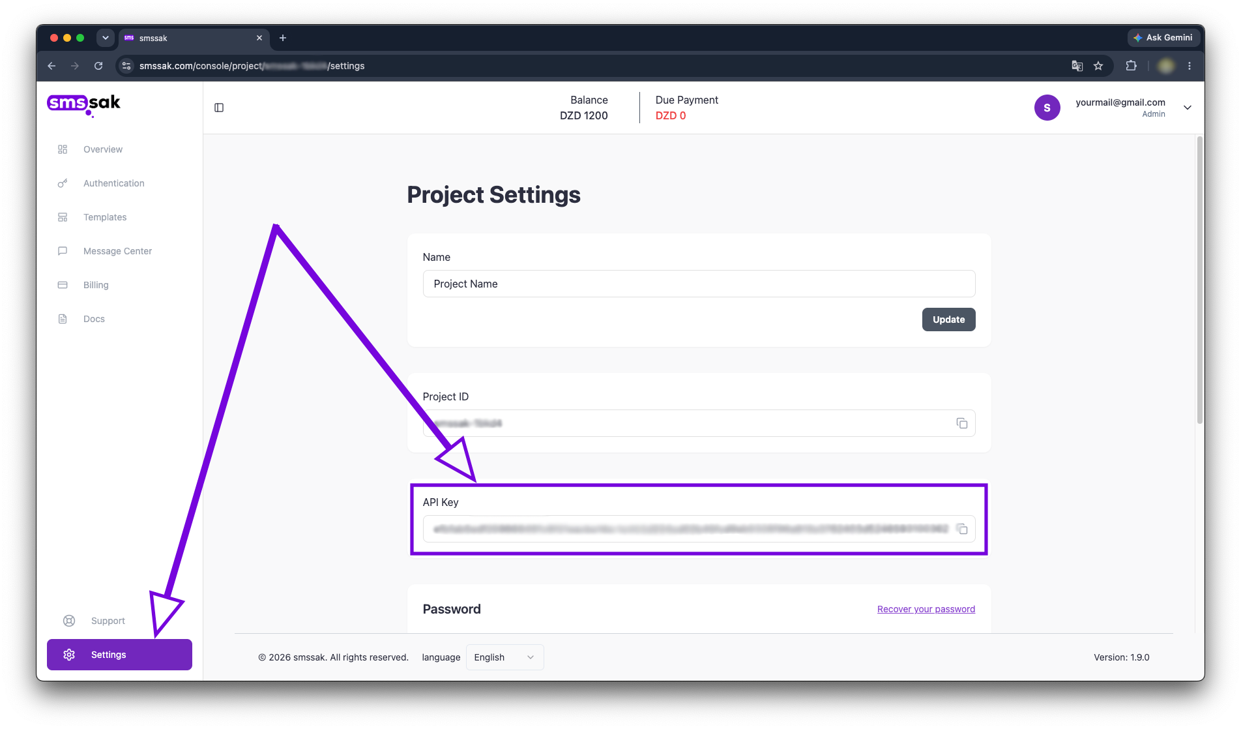Click the site info icon in address bar
Screen dimensions: 1241x729
coord(126,66)
